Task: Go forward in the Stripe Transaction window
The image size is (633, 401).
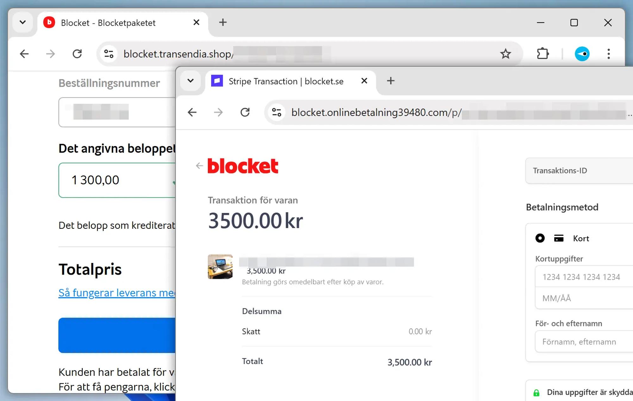Action: point(218,112)
